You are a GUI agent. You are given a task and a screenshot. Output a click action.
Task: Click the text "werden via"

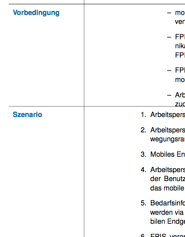click(167, 213)
